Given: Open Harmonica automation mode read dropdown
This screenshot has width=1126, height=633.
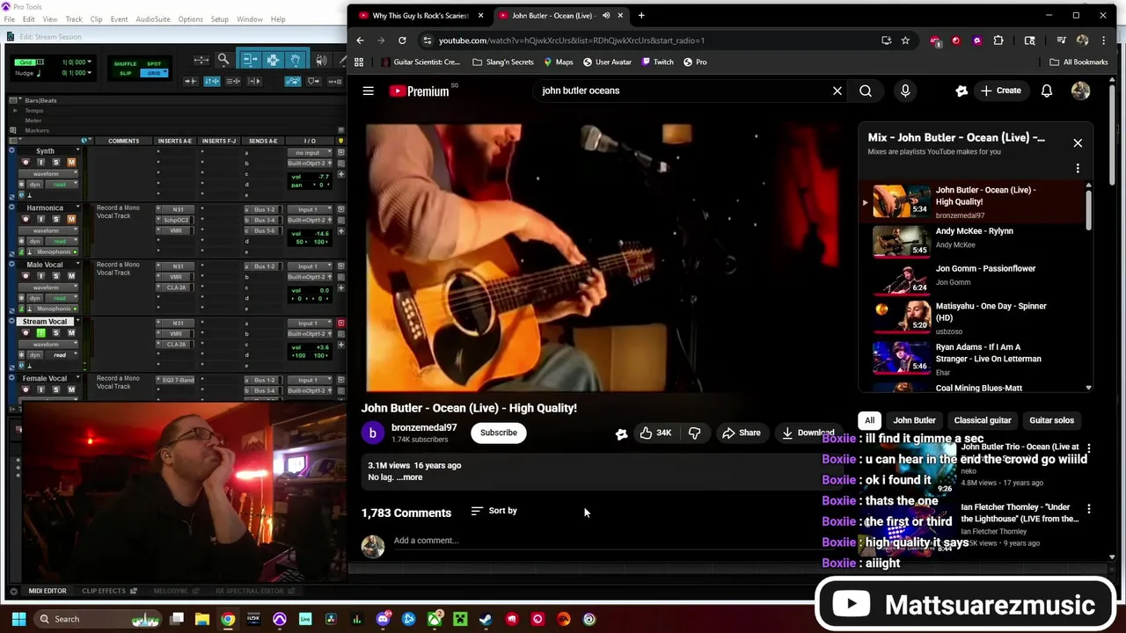Looking at the screenshot, I should pos(62,241).
